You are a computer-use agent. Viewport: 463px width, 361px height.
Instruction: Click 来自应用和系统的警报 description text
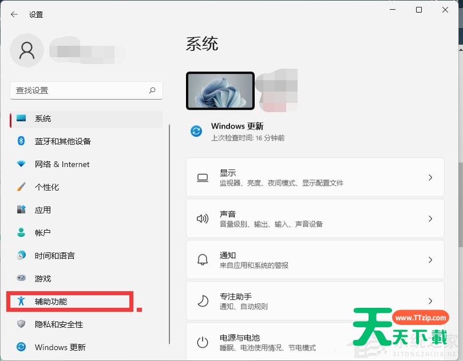254,265
